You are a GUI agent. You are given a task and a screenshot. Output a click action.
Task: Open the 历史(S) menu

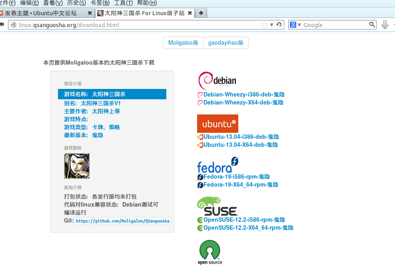pyautogui.click(x=77, y=3)
